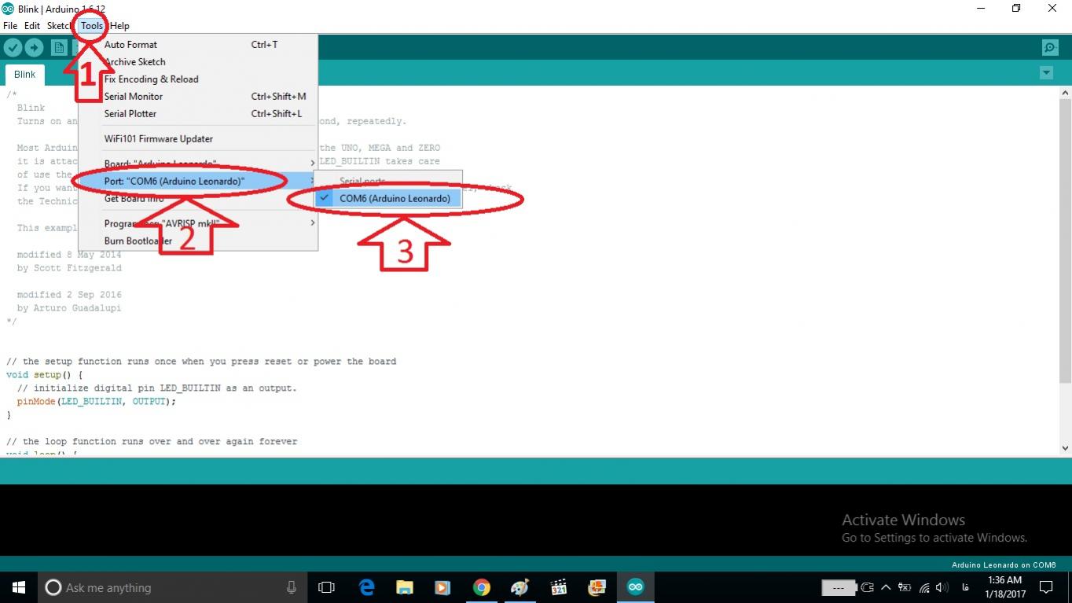Click the Verify checkmark toolbar button

[x=13, y=48]
